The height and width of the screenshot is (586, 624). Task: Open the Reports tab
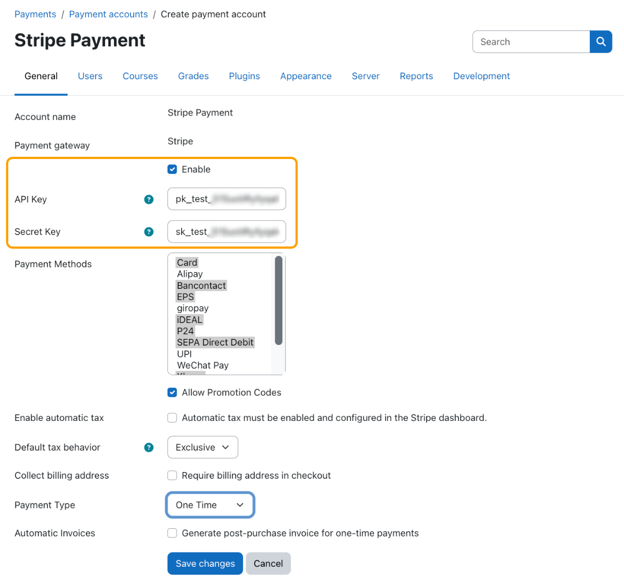[416, 76]
